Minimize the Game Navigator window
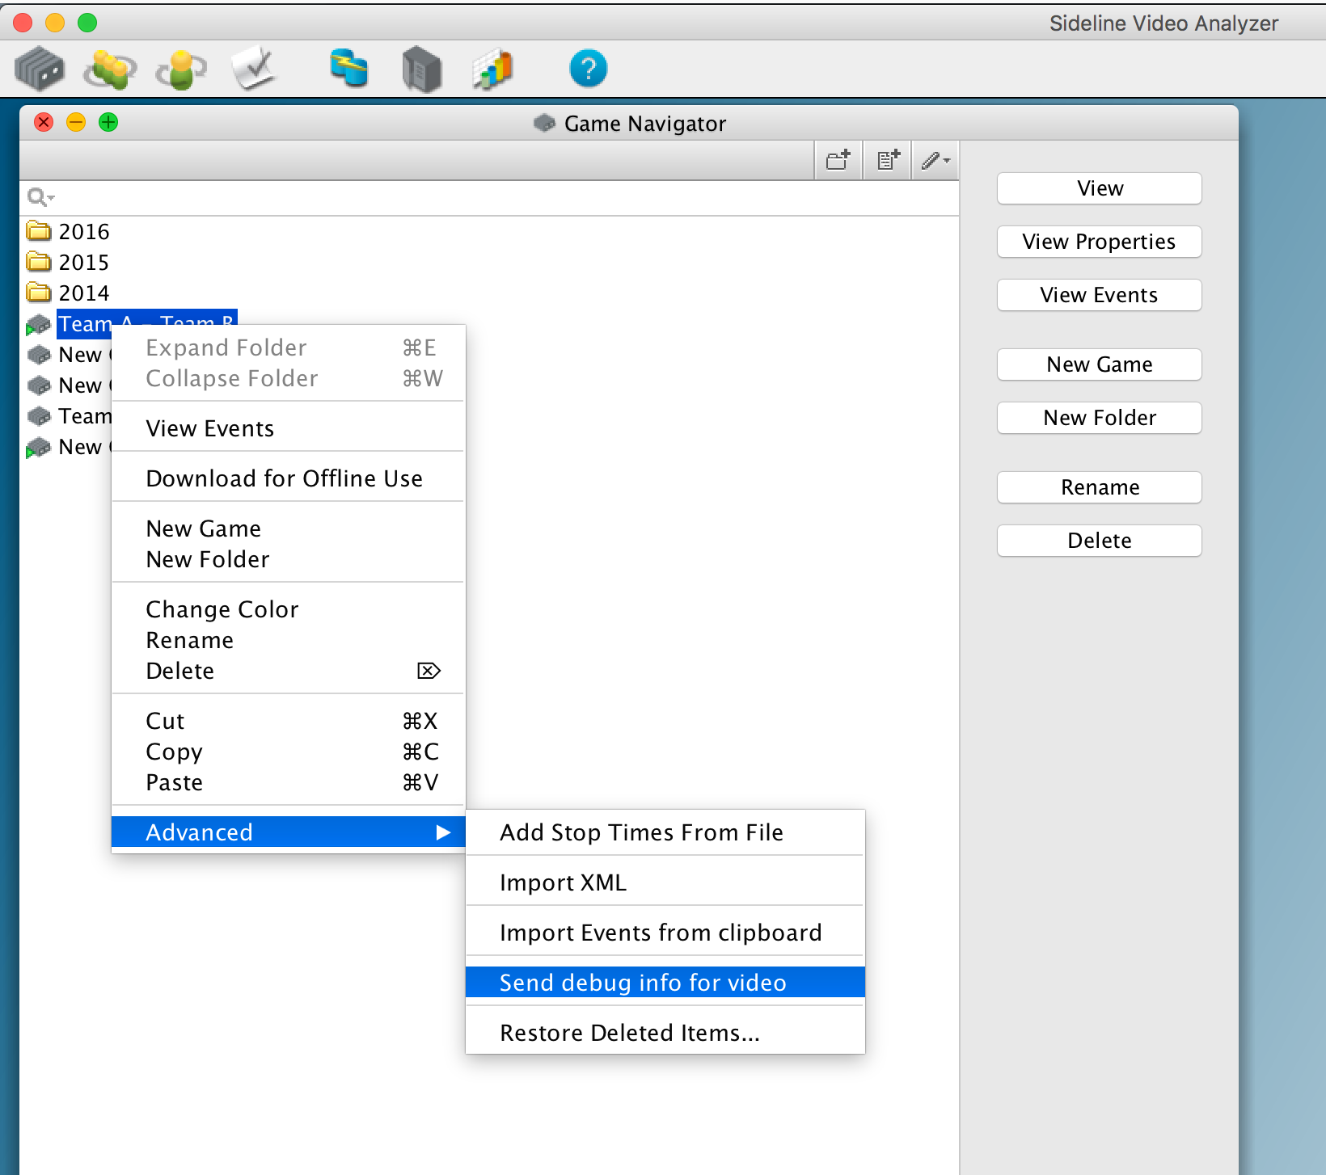 (x=76, y=122)
